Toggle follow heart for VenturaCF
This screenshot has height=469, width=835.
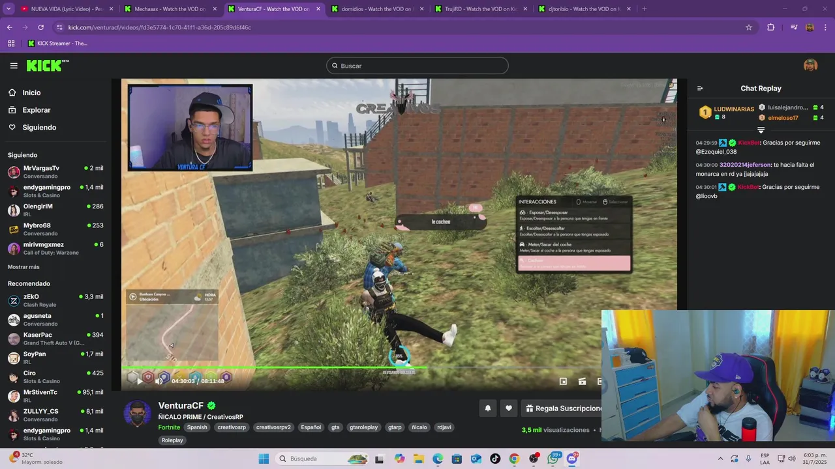pyautogui.click(x=509, y=408)
